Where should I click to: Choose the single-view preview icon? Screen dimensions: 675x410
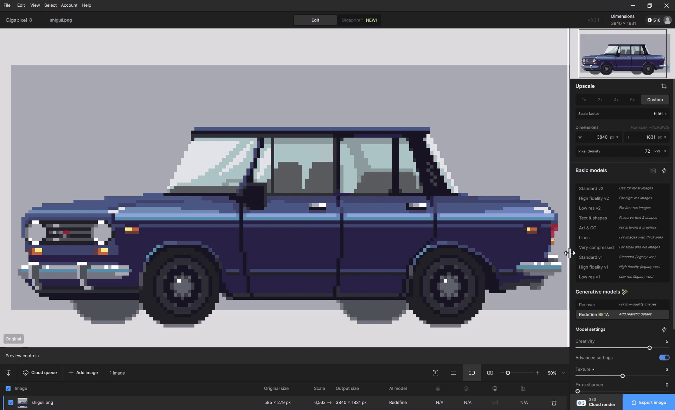tap(454, 373)
